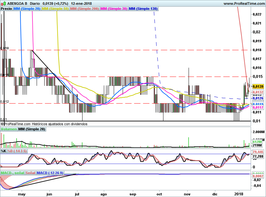Click the 12-ene-2018 date in header
The height and width of the screenshot is (197, 266).
pyautogui.click(x=81, y=3)
